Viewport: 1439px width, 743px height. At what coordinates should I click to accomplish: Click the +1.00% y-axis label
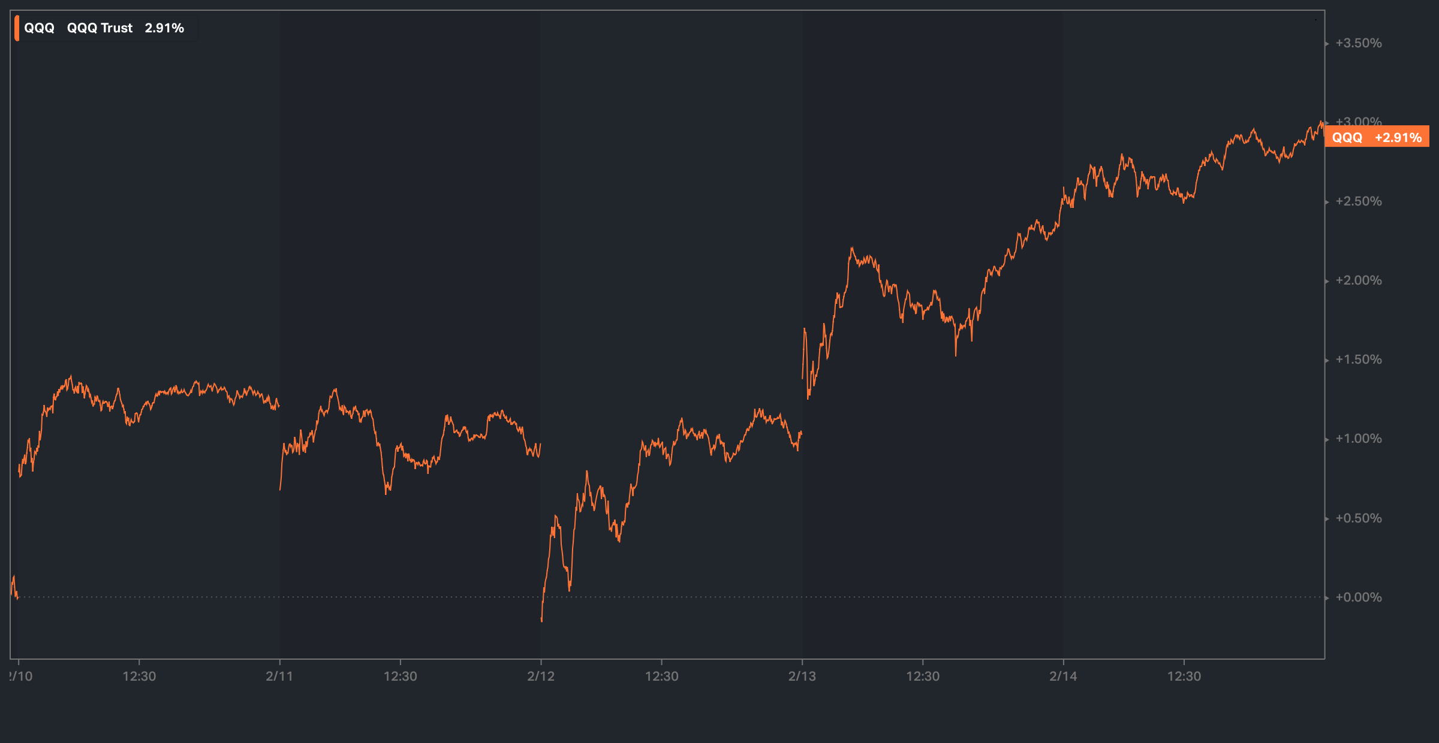point(1358,439)
